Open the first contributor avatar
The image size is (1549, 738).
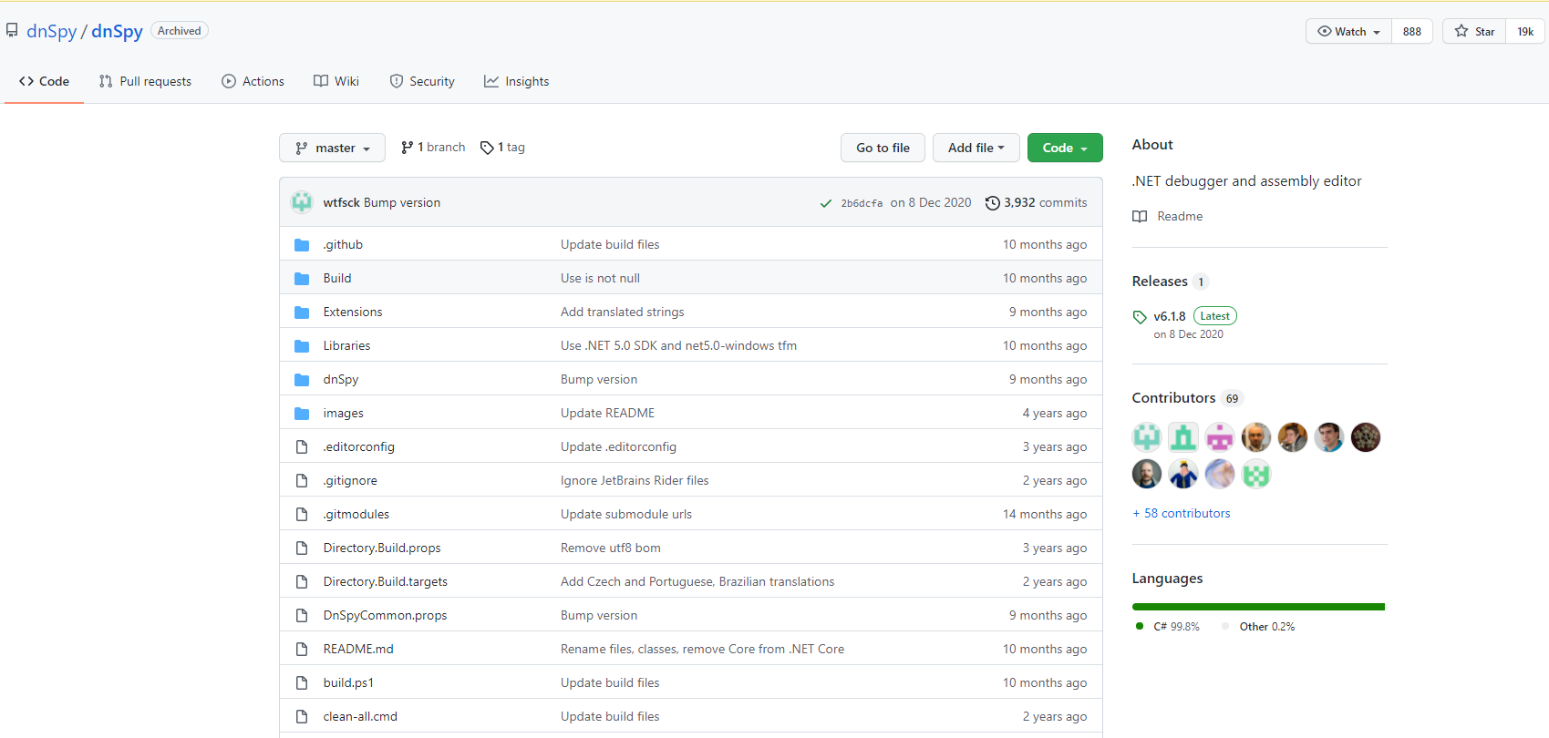click(1147, 437)
